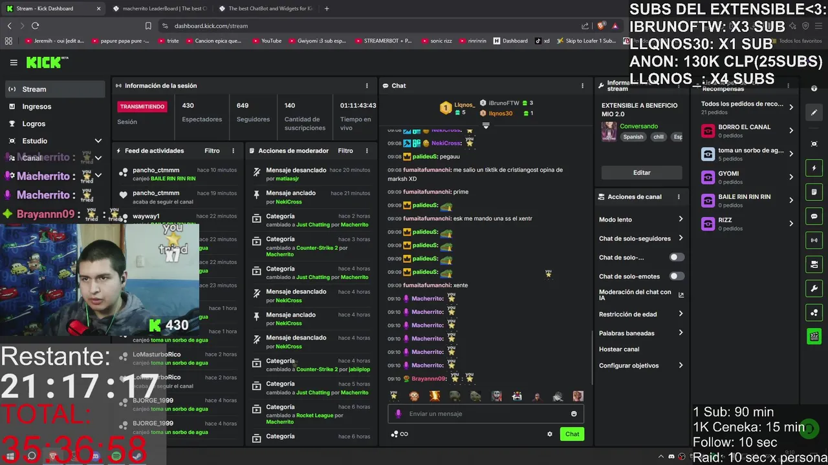This screenshot has height=465, width=828.
Task: Click the Windows Start button in the taskbar
Action: (9, 456)
